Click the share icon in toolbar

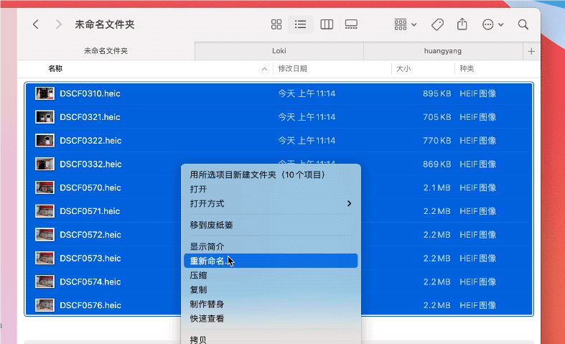[x=462, y=24]
